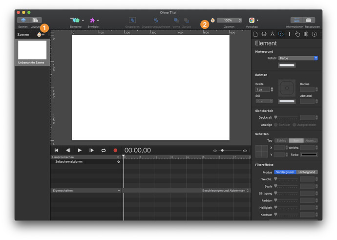Switch Filtereffekte to Hintergrund tab
Image resolution: width=337 pixels, height=240 pixels.
tap(307, 172)
